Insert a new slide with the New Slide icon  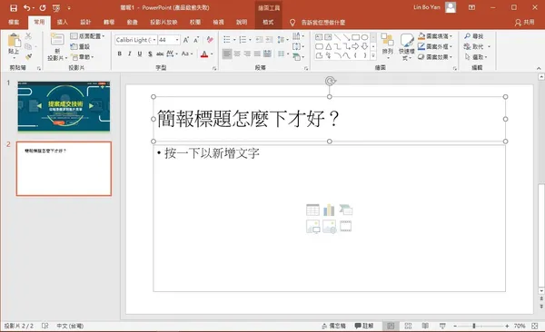(57, 40)
